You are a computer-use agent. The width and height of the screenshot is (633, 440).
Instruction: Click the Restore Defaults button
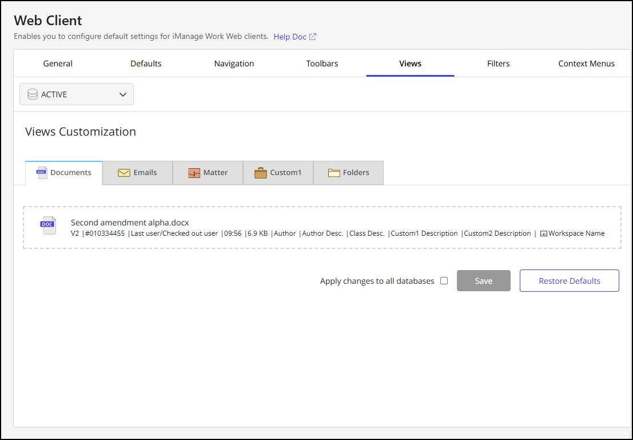point(569,281)
